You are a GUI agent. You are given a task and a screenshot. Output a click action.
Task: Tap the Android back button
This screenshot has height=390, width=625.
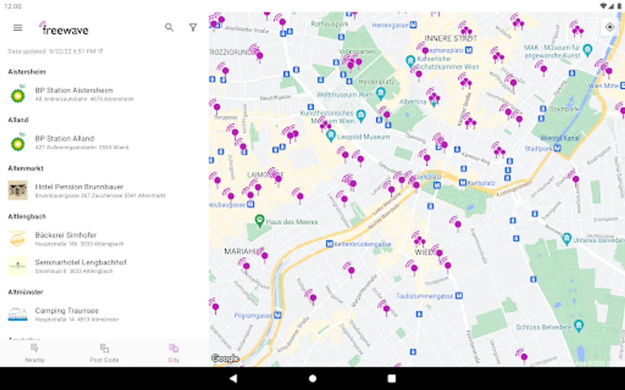[x=234, y=378]
